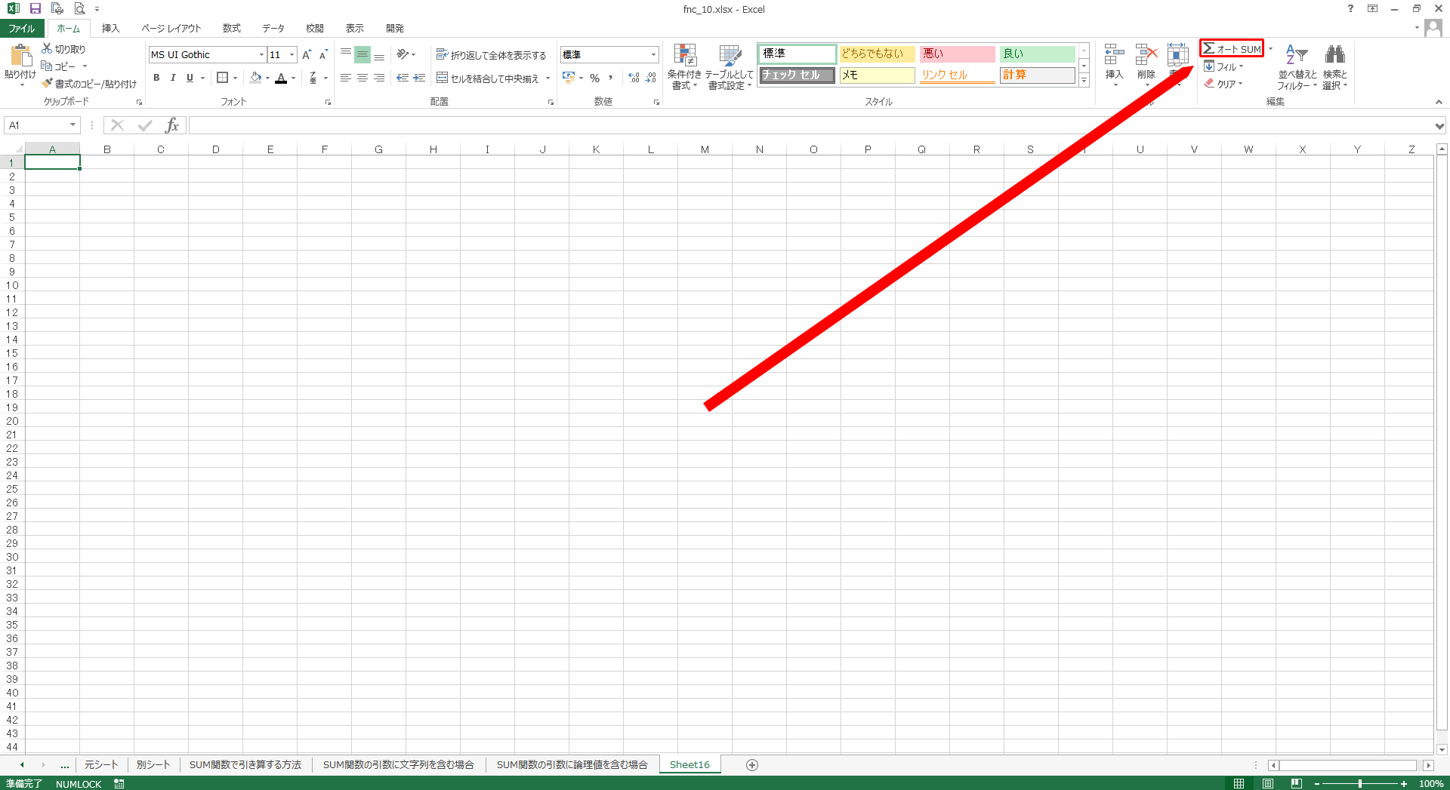Select column header M
Viewport: 1450px width, 790px height.
tap(705, 149)
